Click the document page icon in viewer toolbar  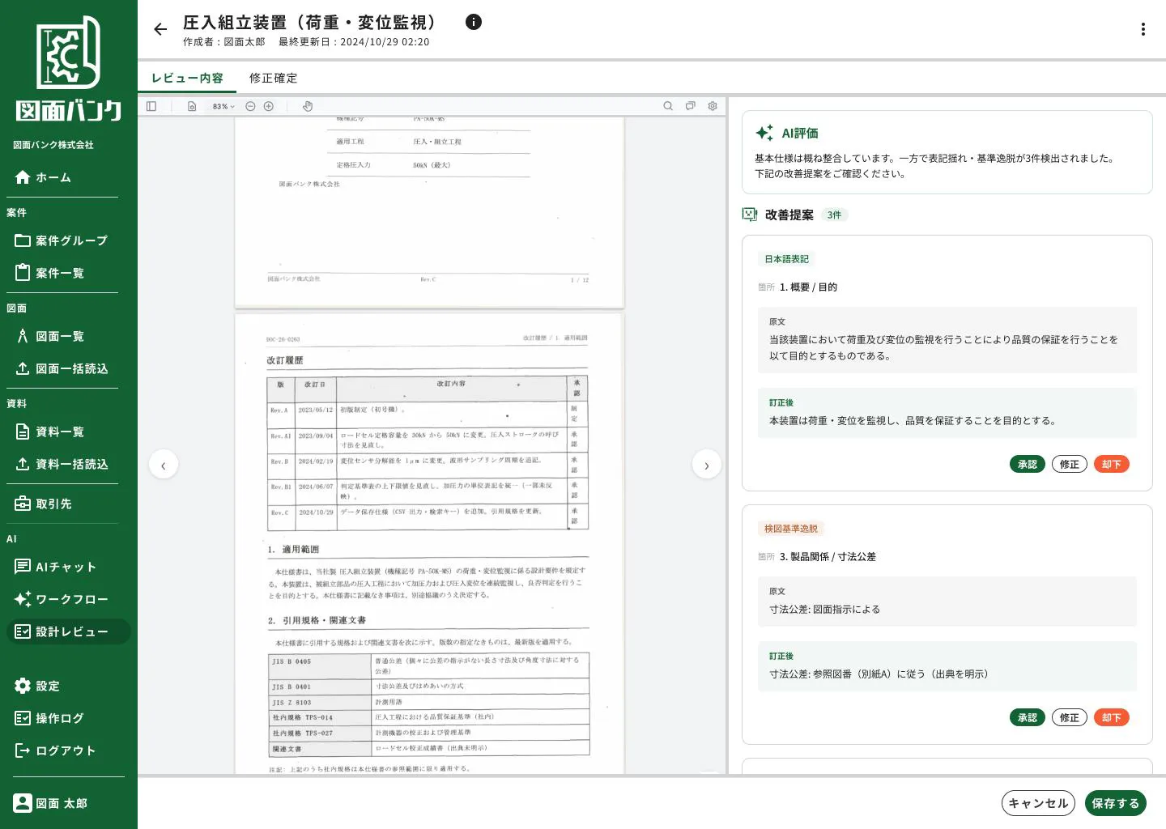pyautogui.click(x=192, y=106)
